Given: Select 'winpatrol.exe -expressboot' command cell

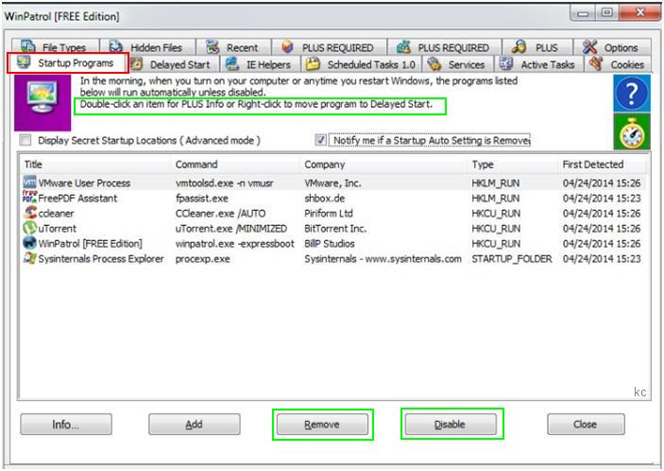Looking at the screenshot, I should coord(235,244).
